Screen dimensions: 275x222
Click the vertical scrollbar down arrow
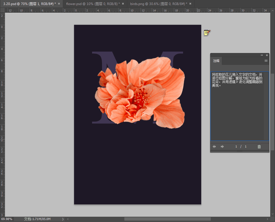point(272,214)
